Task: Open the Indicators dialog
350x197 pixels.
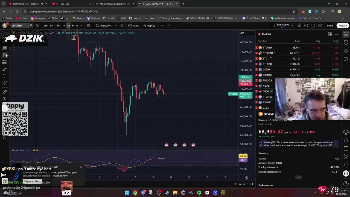Action: click(104, 25)
